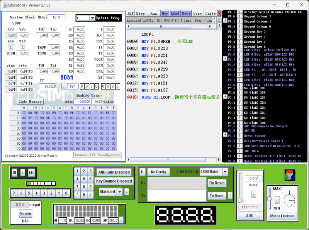Screen dimensions: 309x230
Task: Click the Copy button in the code toolbar
Action: [197, 14]
